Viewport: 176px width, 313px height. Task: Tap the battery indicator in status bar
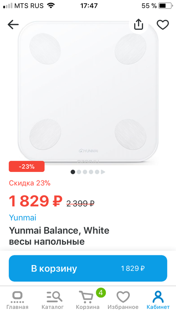click(x=165, y=6)
